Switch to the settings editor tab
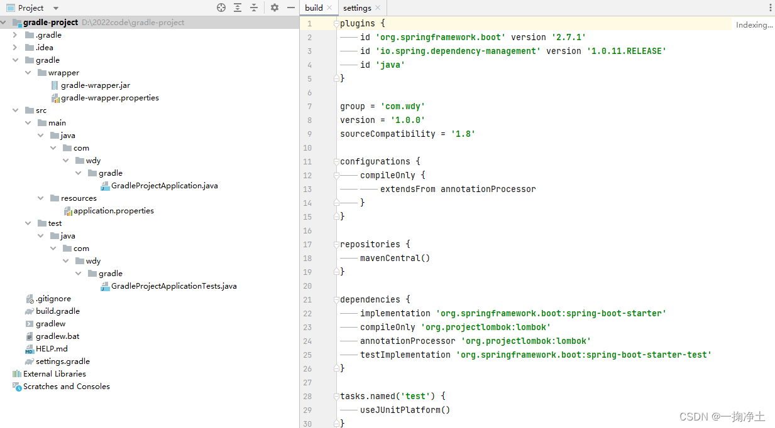 click(x=357, y=8)
